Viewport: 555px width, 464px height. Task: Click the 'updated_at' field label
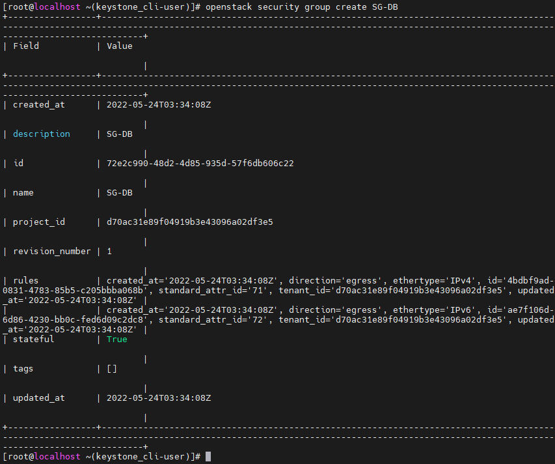[39, 398]
